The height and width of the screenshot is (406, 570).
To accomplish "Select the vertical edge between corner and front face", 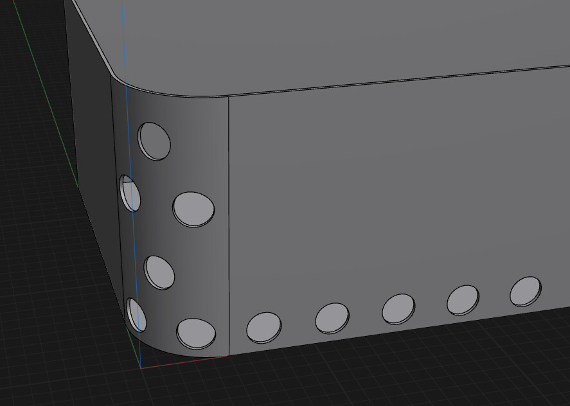I will (229, 226).
